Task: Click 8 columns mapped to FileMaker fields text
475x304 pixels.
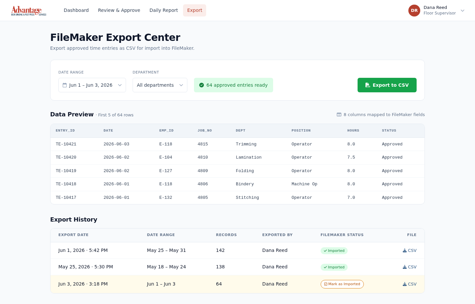Action: point(384,115)
